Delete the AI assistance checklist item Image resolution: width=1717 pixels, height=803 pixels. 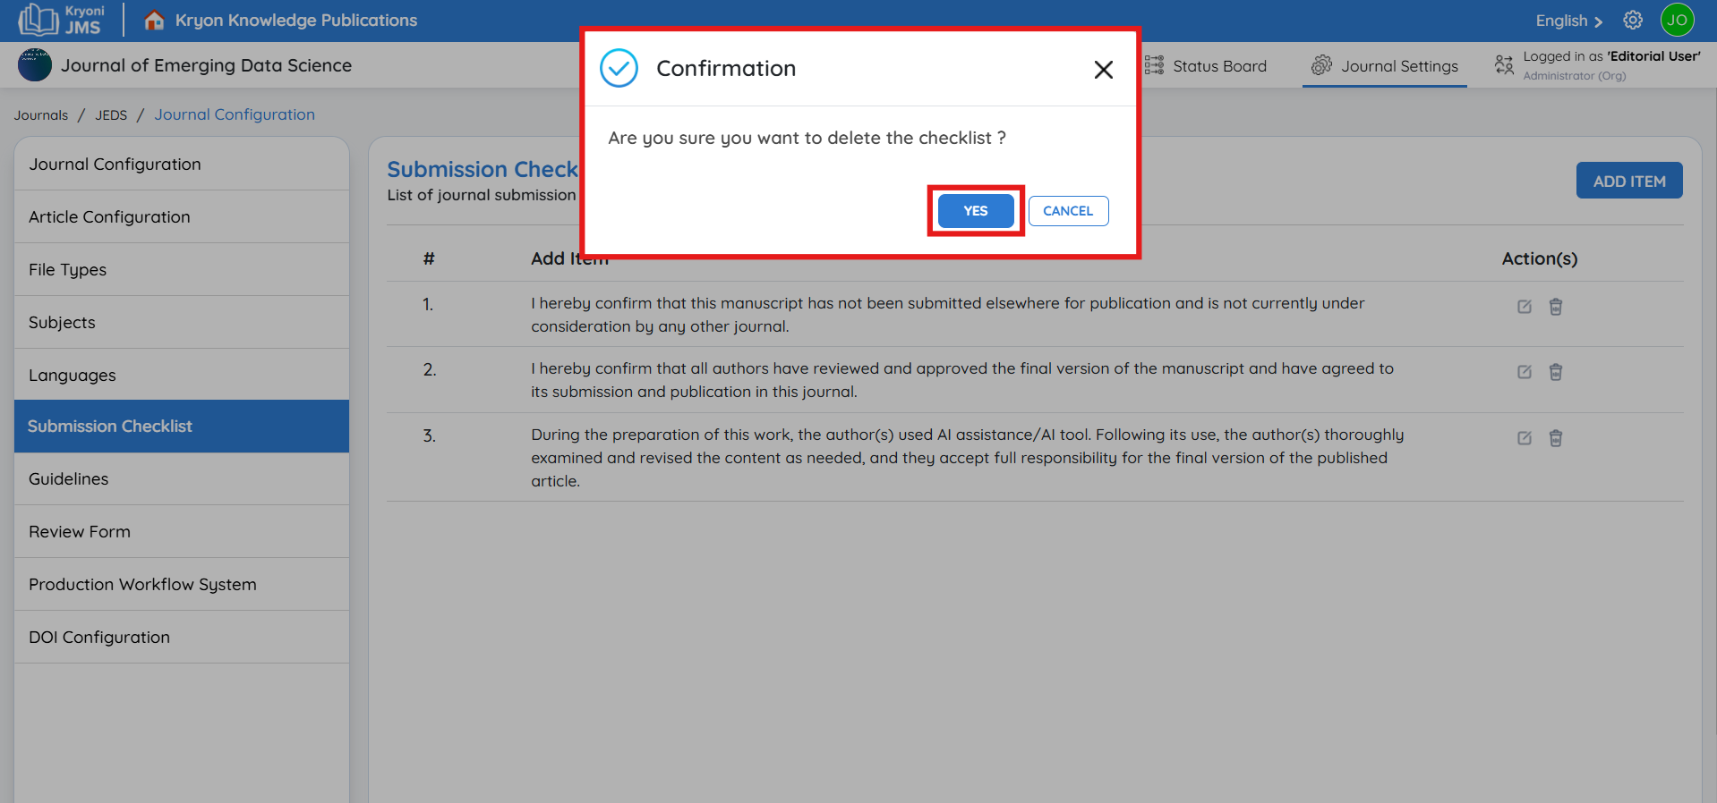point(1555,438)
